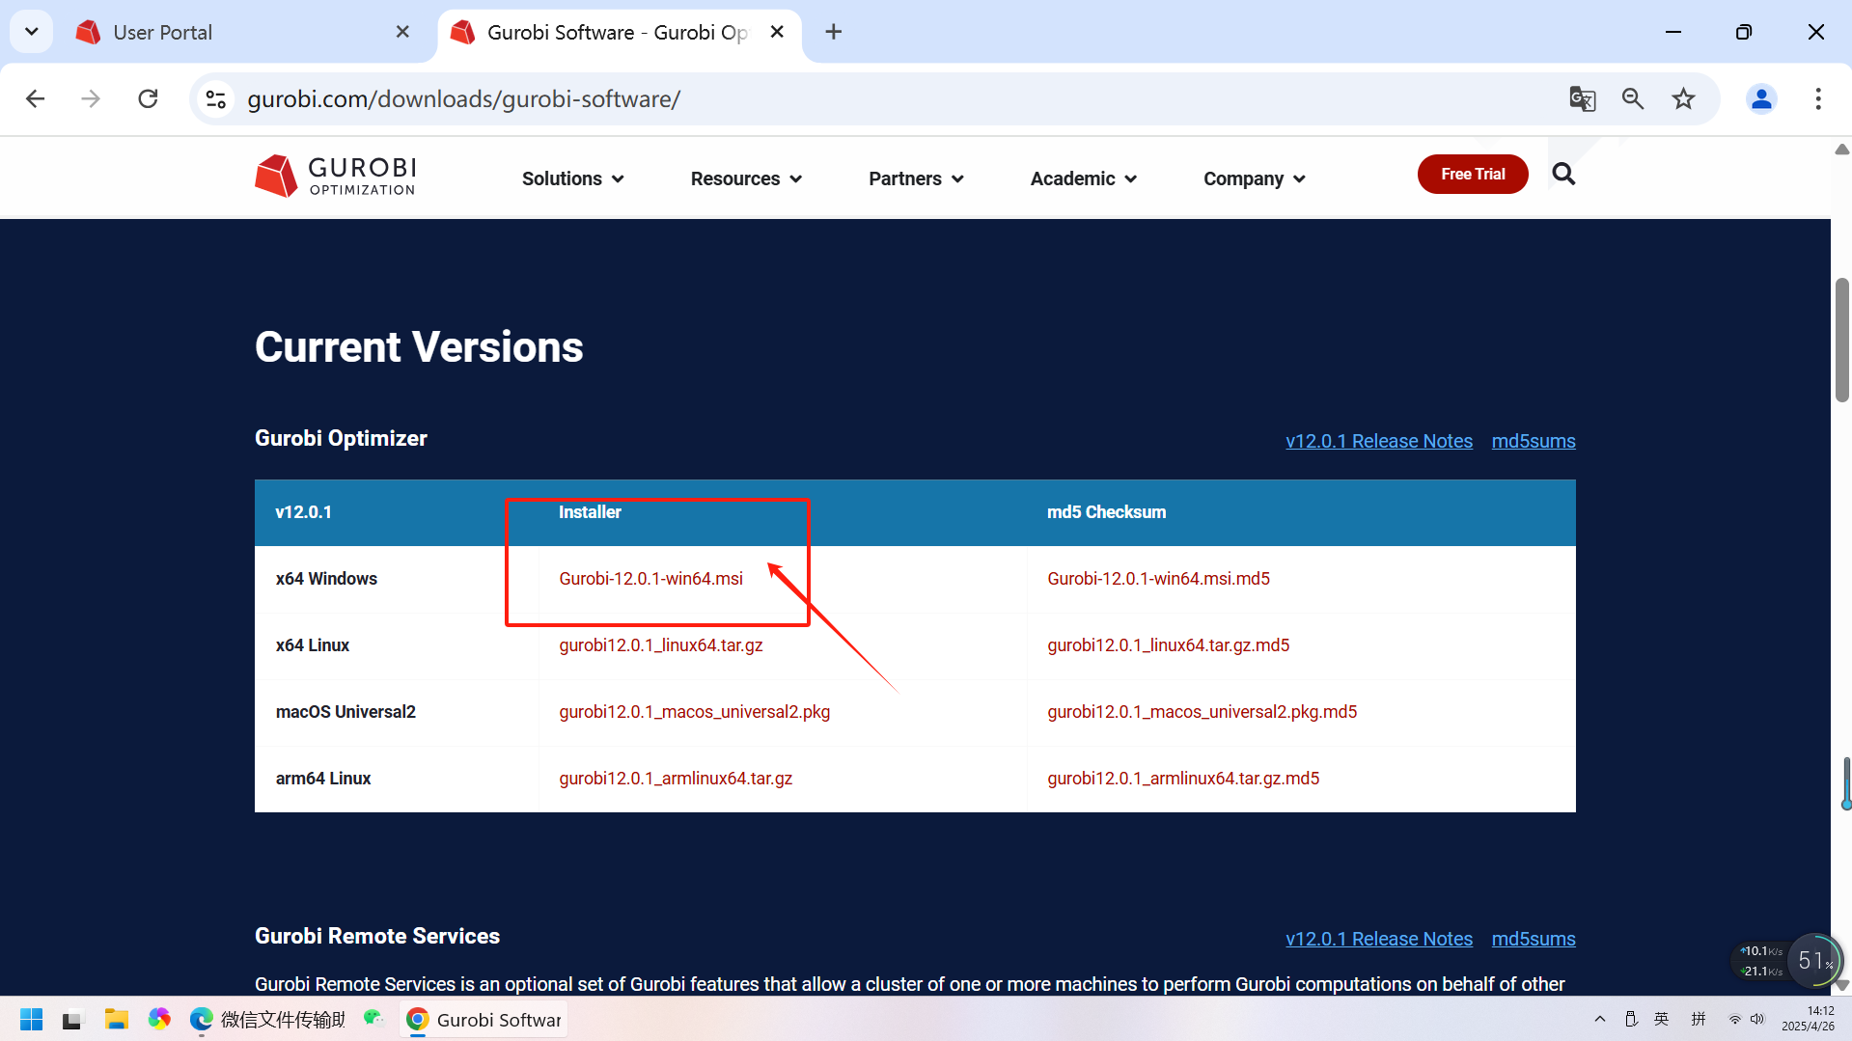Expand the Solutions menu
The image size is (1852, 1041).
[573, 178]
